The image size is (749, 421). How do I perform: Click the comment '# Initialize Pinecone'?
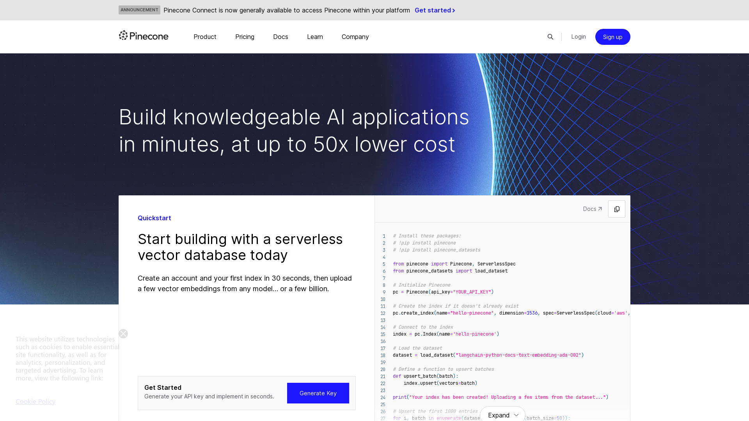[x=421, y=285]
